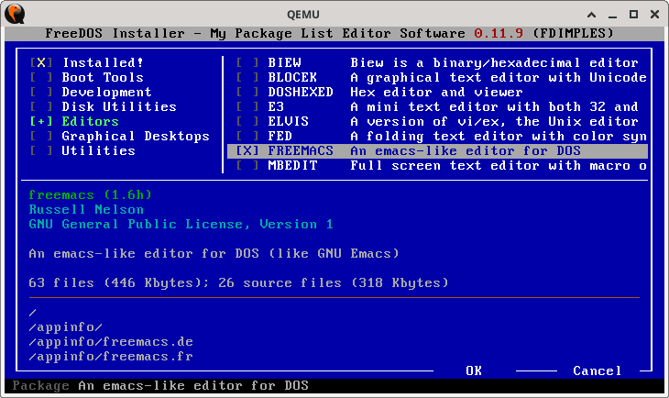Select the BIEW package name
Image resolution: width=669 pixels, height=398 pixels.
pos(285,62)
